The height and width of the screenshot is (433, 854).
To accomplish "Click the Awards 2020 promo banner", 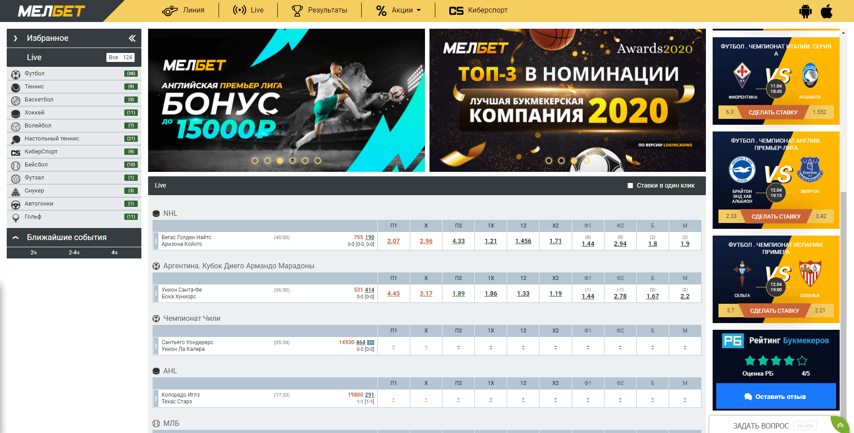I will (x=568, y=100).
